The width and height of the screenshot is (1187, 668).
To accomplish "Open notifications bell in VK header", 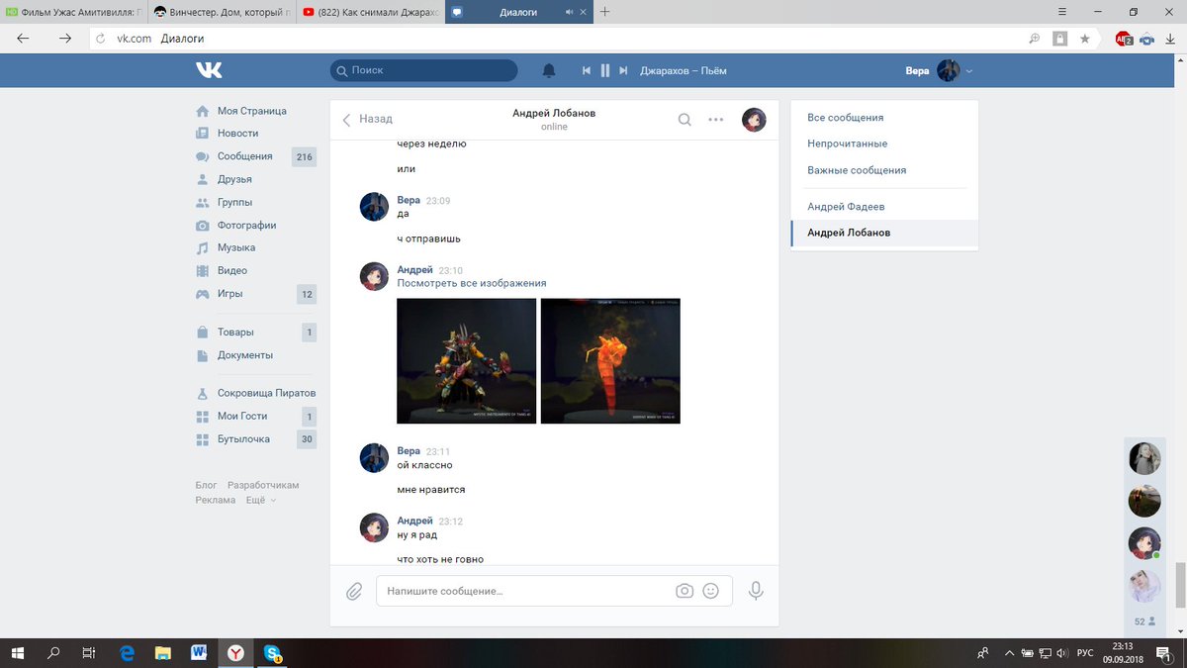I will [549, 71].
